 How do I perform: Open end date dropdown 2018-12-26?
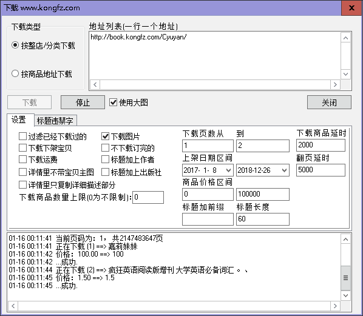click(284, 170)
